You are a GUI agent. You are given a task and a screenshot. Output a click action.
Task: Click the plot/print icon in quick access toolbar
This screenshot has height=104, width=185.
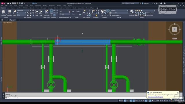(x=22, y=3)
